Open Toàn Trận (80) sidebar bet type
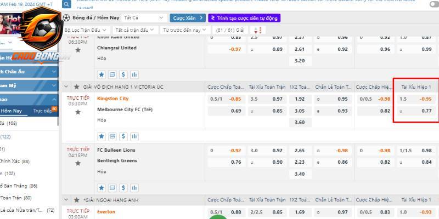 16,198
